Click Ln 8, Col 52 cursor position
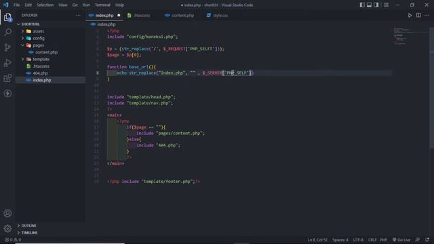This screenshot has width=434, height=244. [317, 240]
